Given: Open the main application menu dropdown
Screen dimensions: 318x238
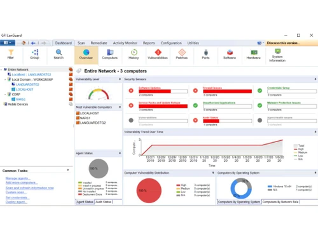Looking at the screenshot, I should (x=7, y=43).
